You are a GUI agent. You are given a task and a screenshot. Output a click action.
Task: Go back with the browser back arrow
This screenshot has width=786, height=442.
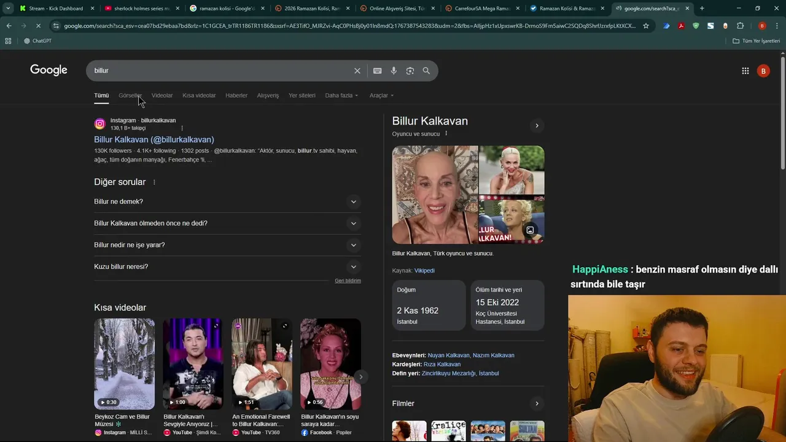pyautogui.click(x=9, y=26)
